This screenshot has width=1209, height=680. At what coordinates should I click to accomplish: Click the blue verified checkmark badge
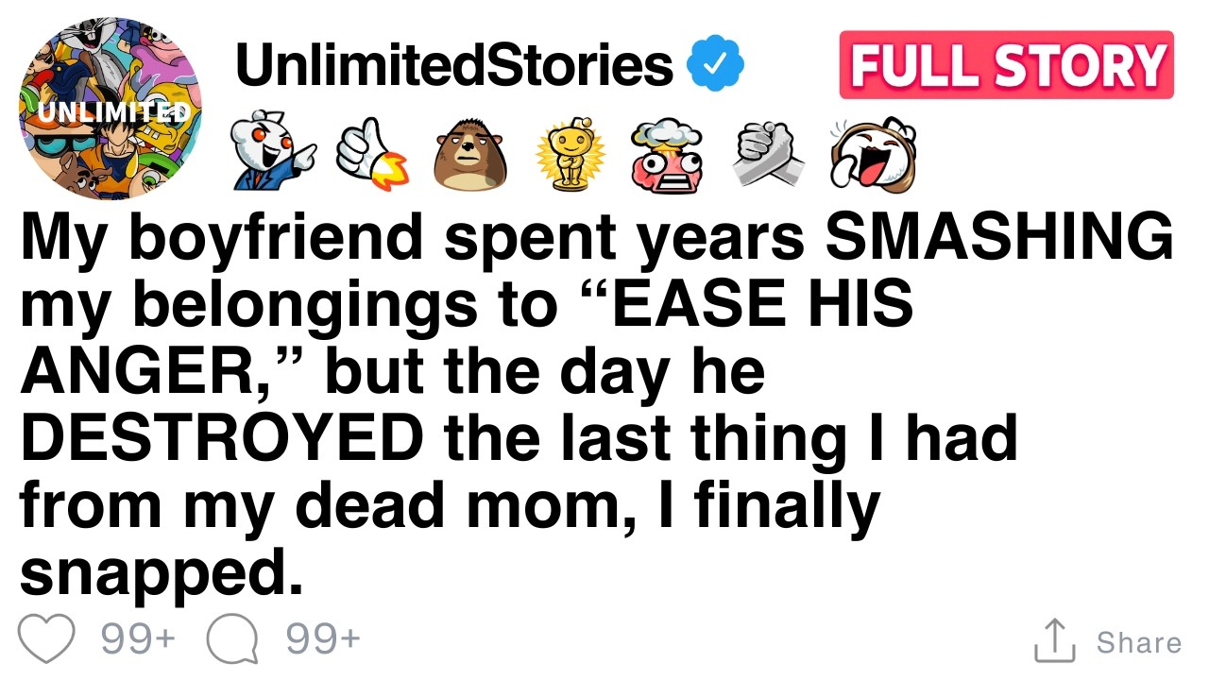pyautogui.click(x=715, y=65)
